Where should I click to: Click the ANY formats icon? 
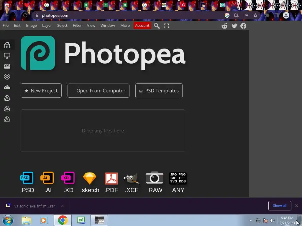(x=178, y=178)
